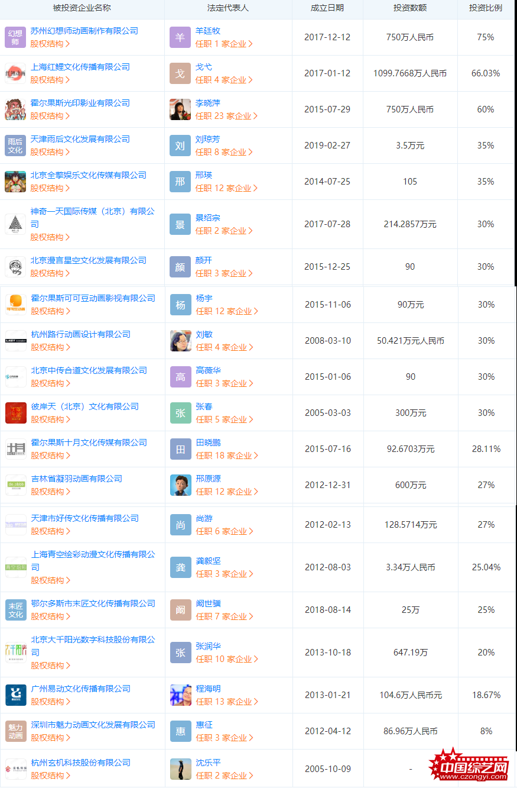
Task: Click the 上海红鲤文化传播 company logo
Action: point(15,73)
